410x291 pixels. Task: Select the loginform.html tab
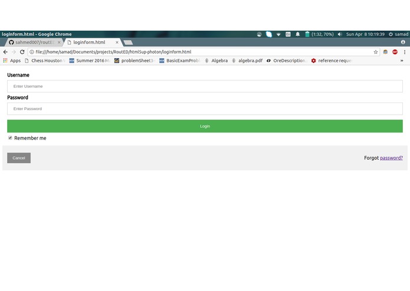click(x=93, y=42)
